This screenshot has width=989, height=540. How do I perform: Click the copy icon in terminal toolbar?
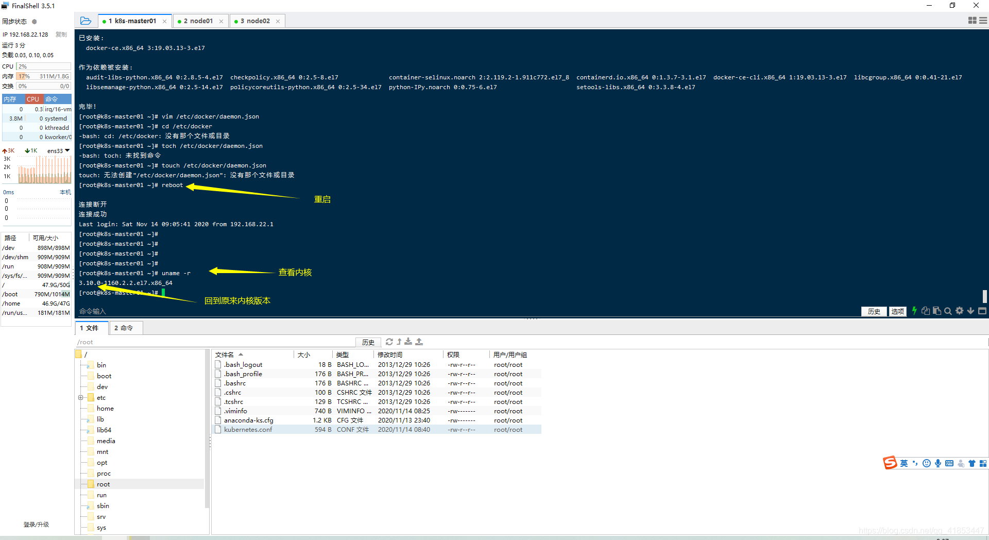(926, 311)
